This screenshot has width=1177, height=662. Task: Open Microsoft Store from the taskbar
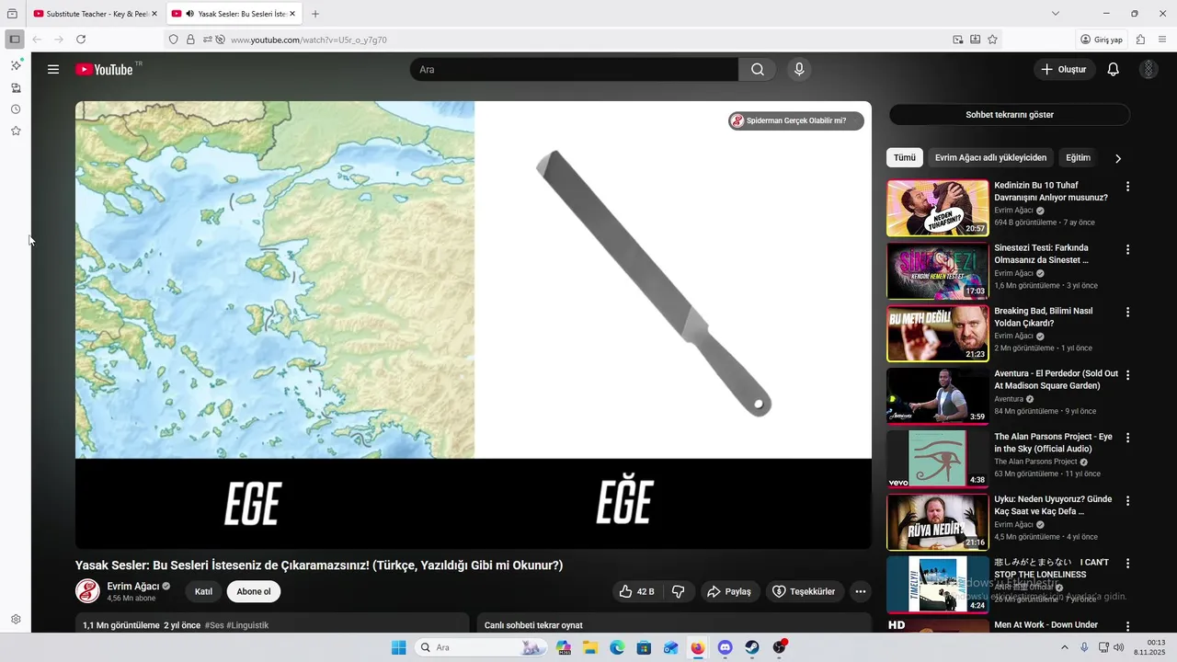point(644,647)
